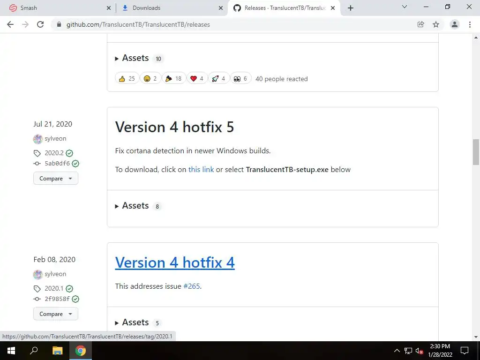The width and height of the screenshot is (480, 360).
Task: Click the github.com address bar URL
Action: [138, 24]
